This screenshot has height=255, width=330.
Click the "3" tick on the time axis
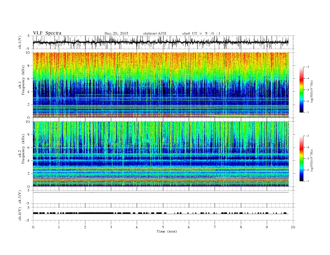point(111,227)
